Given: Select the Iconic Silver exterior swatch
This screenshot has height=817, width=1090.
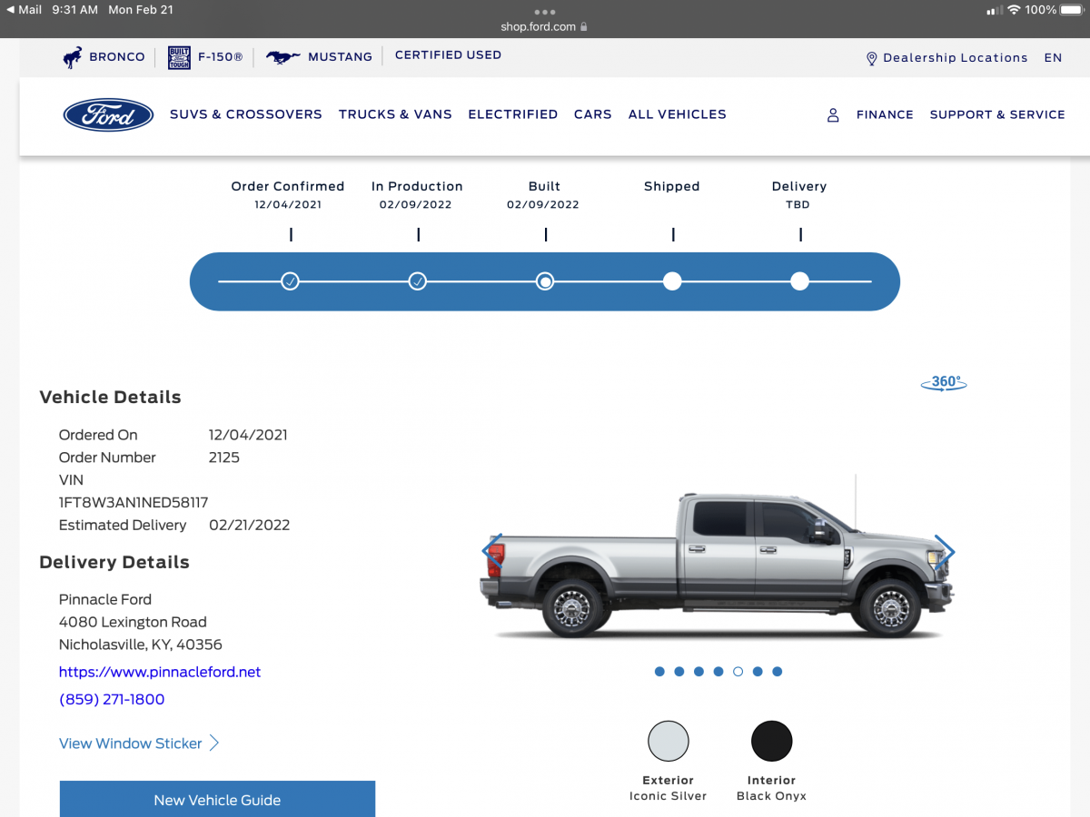Looking at the screenshot, I should tap(669, 741).
